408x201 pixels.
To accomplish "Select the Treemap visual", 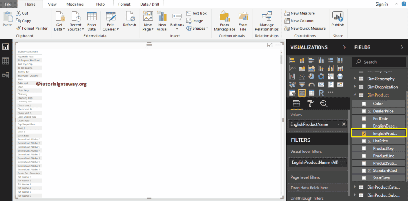I will [330, 77].
